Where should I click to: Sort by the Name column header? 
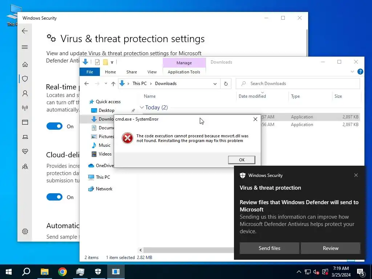(150, 96)
